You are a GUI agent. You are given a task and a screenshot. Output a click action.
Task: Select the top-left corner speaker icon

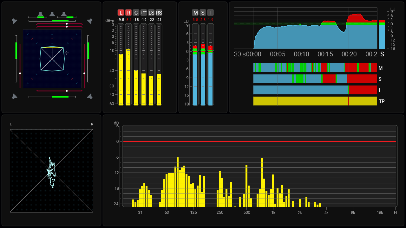tap(15, 21)
